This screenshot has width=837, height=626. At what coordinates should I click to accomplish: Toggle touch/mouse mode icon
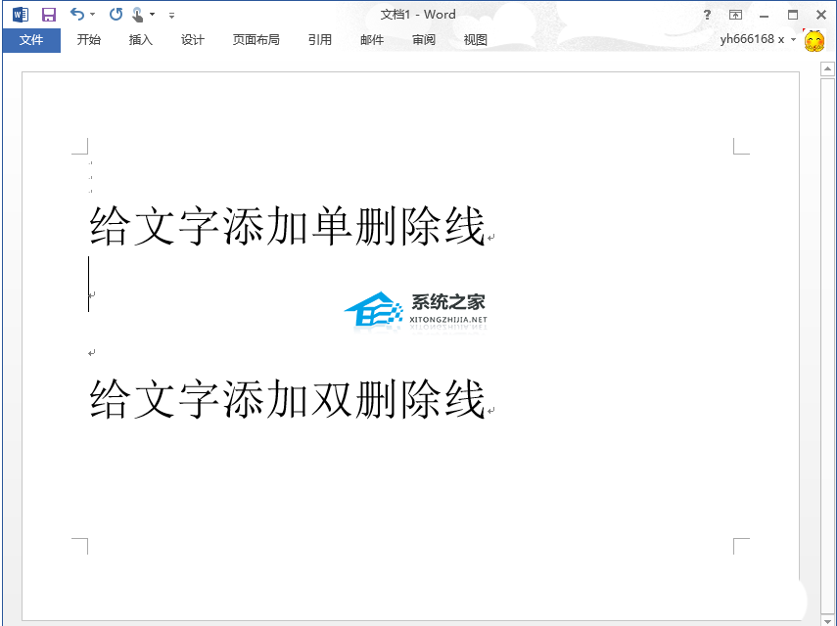click(138, 15)
